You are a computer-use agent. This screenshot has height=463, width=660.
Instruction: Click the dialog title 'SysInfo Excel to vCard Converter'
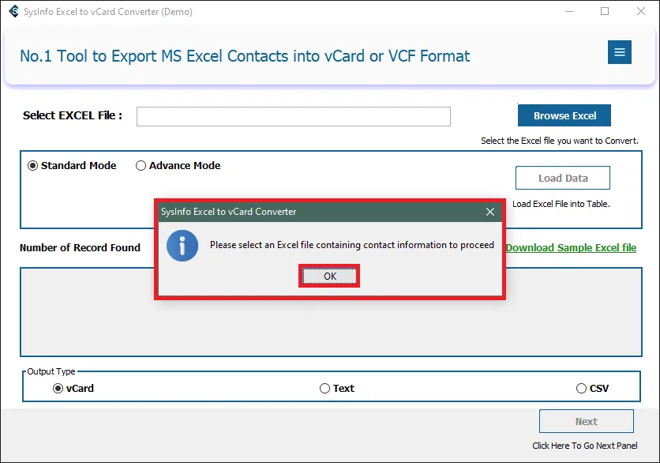coord(229,212)
